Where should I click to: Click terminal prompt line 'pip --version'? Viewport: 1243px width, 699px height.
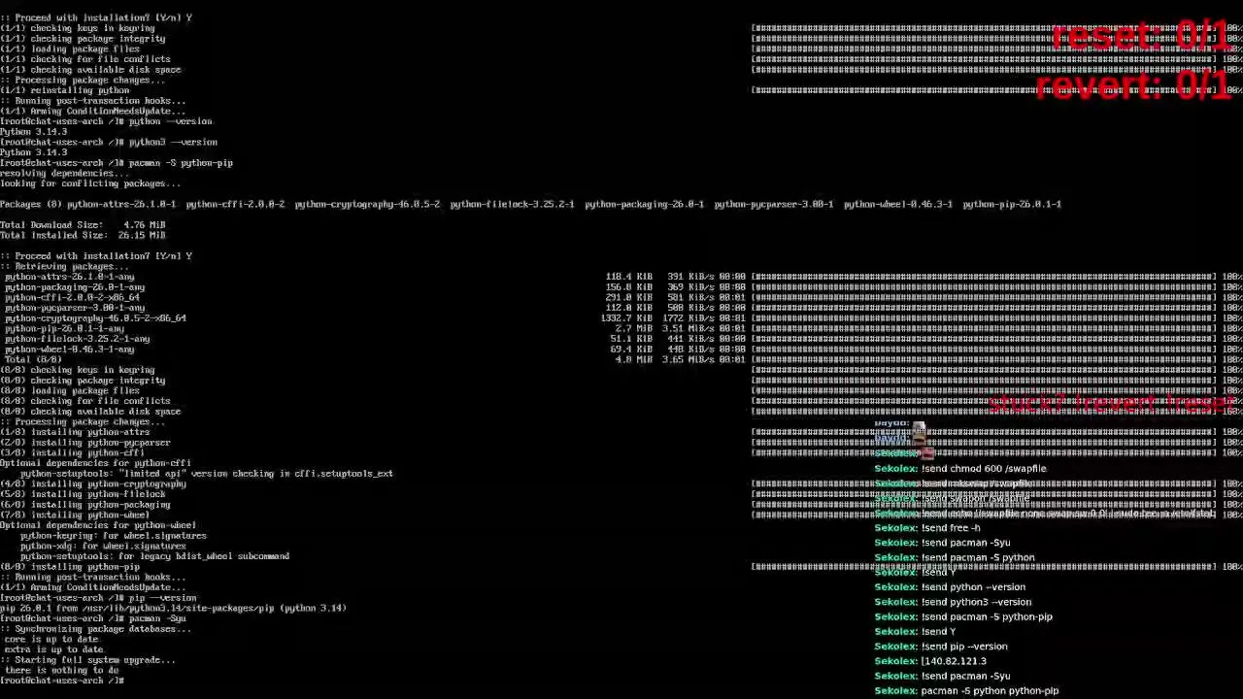click(x=98, y=598)
